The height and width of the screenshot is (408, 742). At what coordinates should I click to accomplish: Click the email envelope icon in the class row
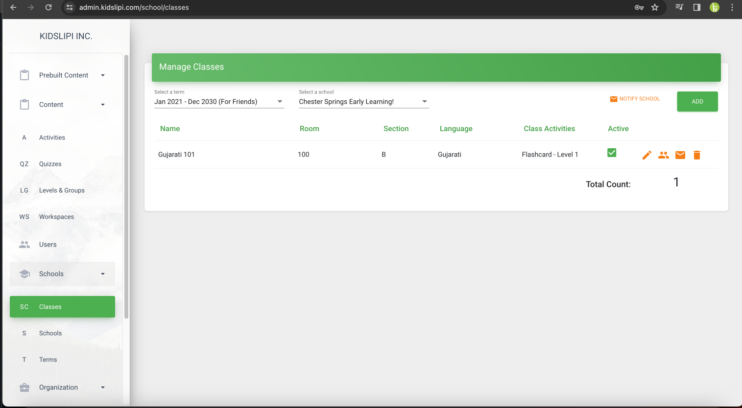pyautogui.click(x=680, y=155)
